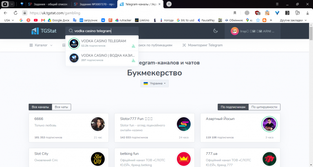Image resolution: width=313 pixels, height=167 pixels.
Task: Open the VK bookmark icon
Action: (103, 20)
